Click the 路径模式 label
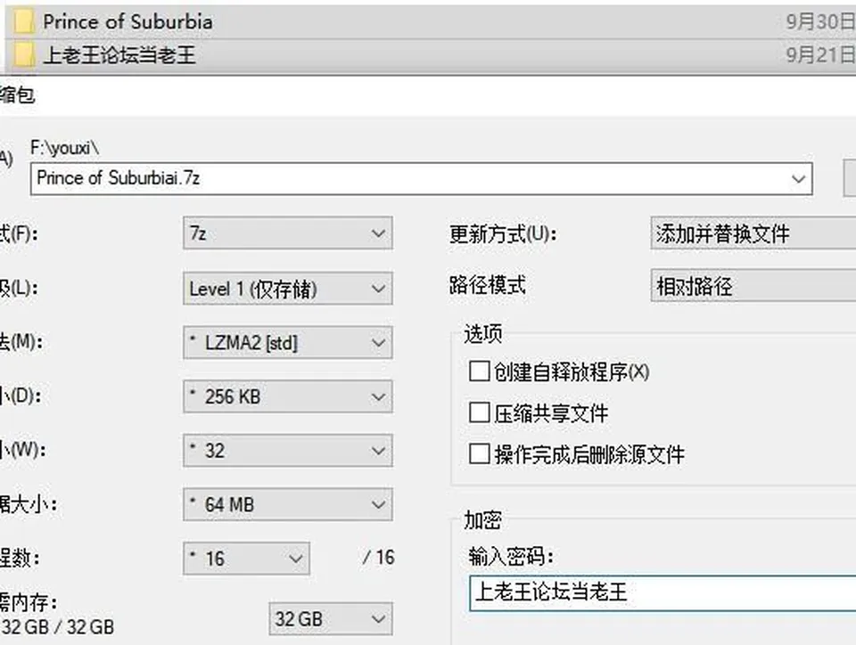This screenshot has width=856, height=645. 488,285
